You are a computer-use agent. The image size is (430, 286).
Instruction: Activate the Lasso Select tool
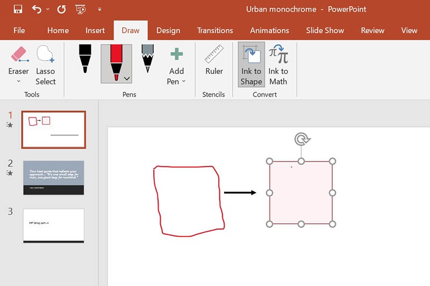click(46, 65)
